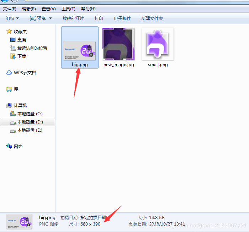Image resolution: width=249 pixels, height=232 pixels.
Task: Create a 新建文件夹 new folder
Action: coord(152,19)
